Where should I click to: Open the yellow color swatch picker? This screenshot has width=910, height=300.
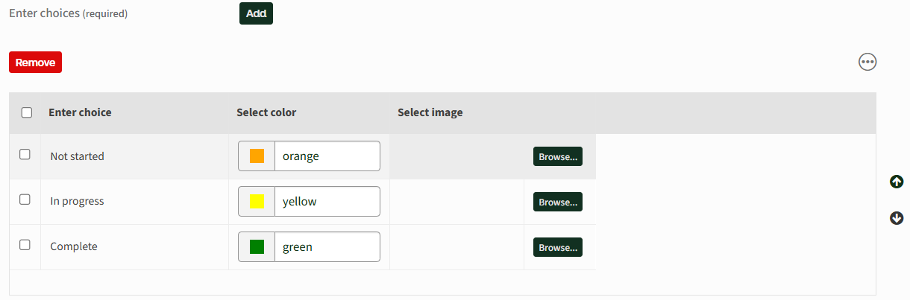coord(257,202)
